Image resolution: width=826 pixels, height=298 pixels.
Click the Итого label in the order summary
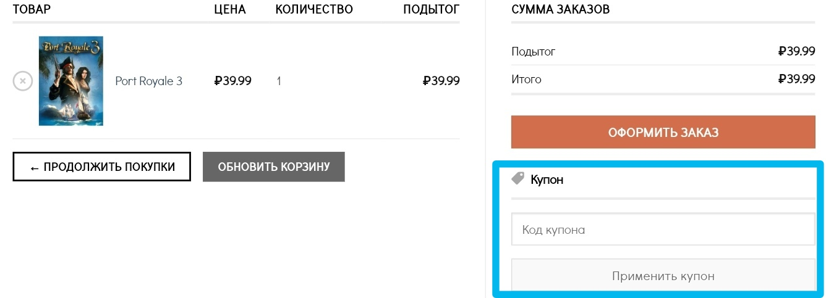click(527, 79)
